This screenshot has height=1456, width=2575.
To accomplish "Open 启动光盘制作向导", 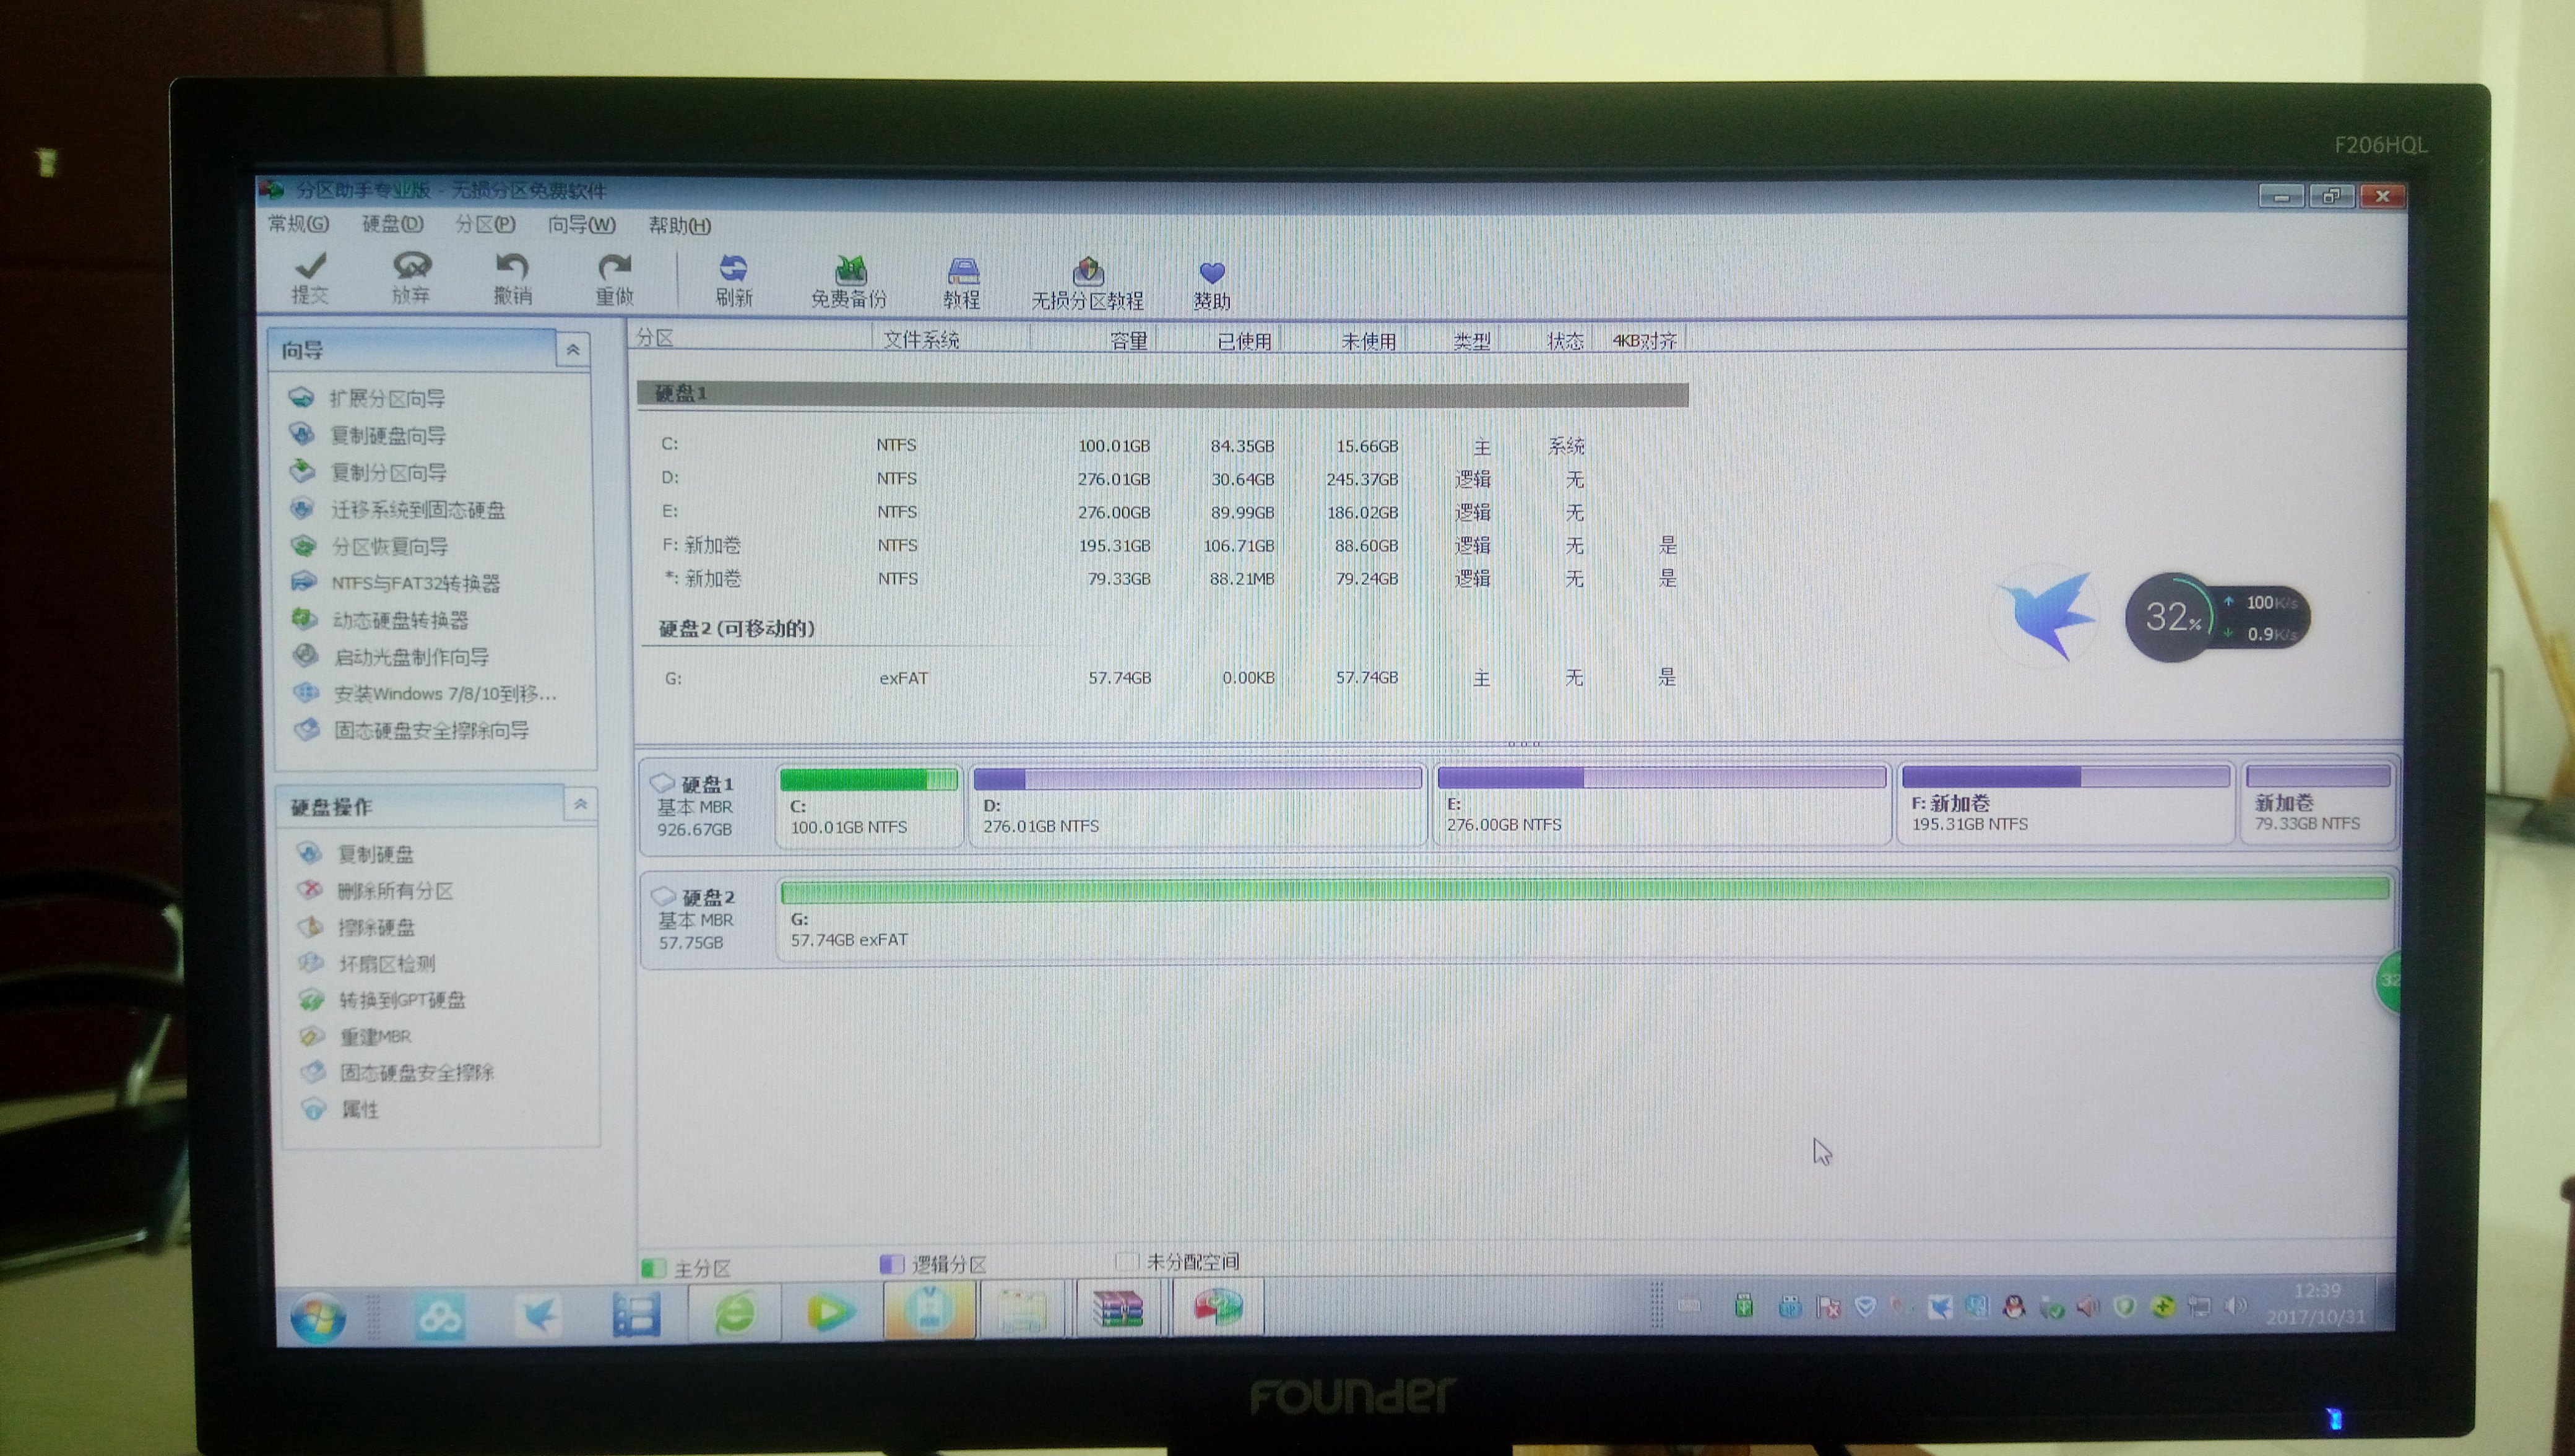I will pyautogui.click(x=411, y=657).
